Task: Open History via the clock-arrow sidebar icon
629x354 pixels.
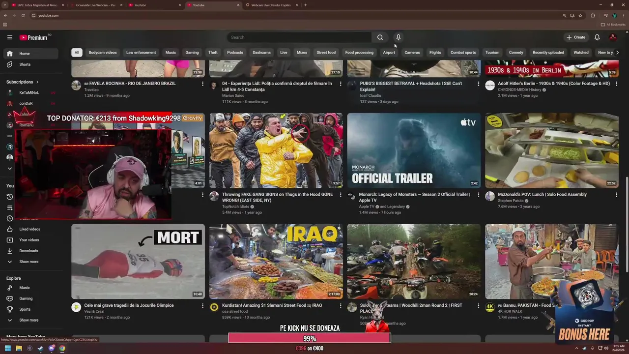Action: point(9,197)
